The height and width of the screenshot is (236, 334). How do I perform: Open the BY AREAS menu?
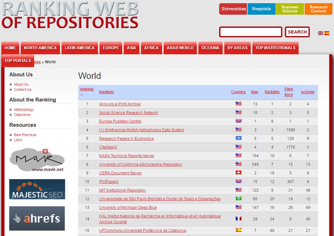point(237,48)
